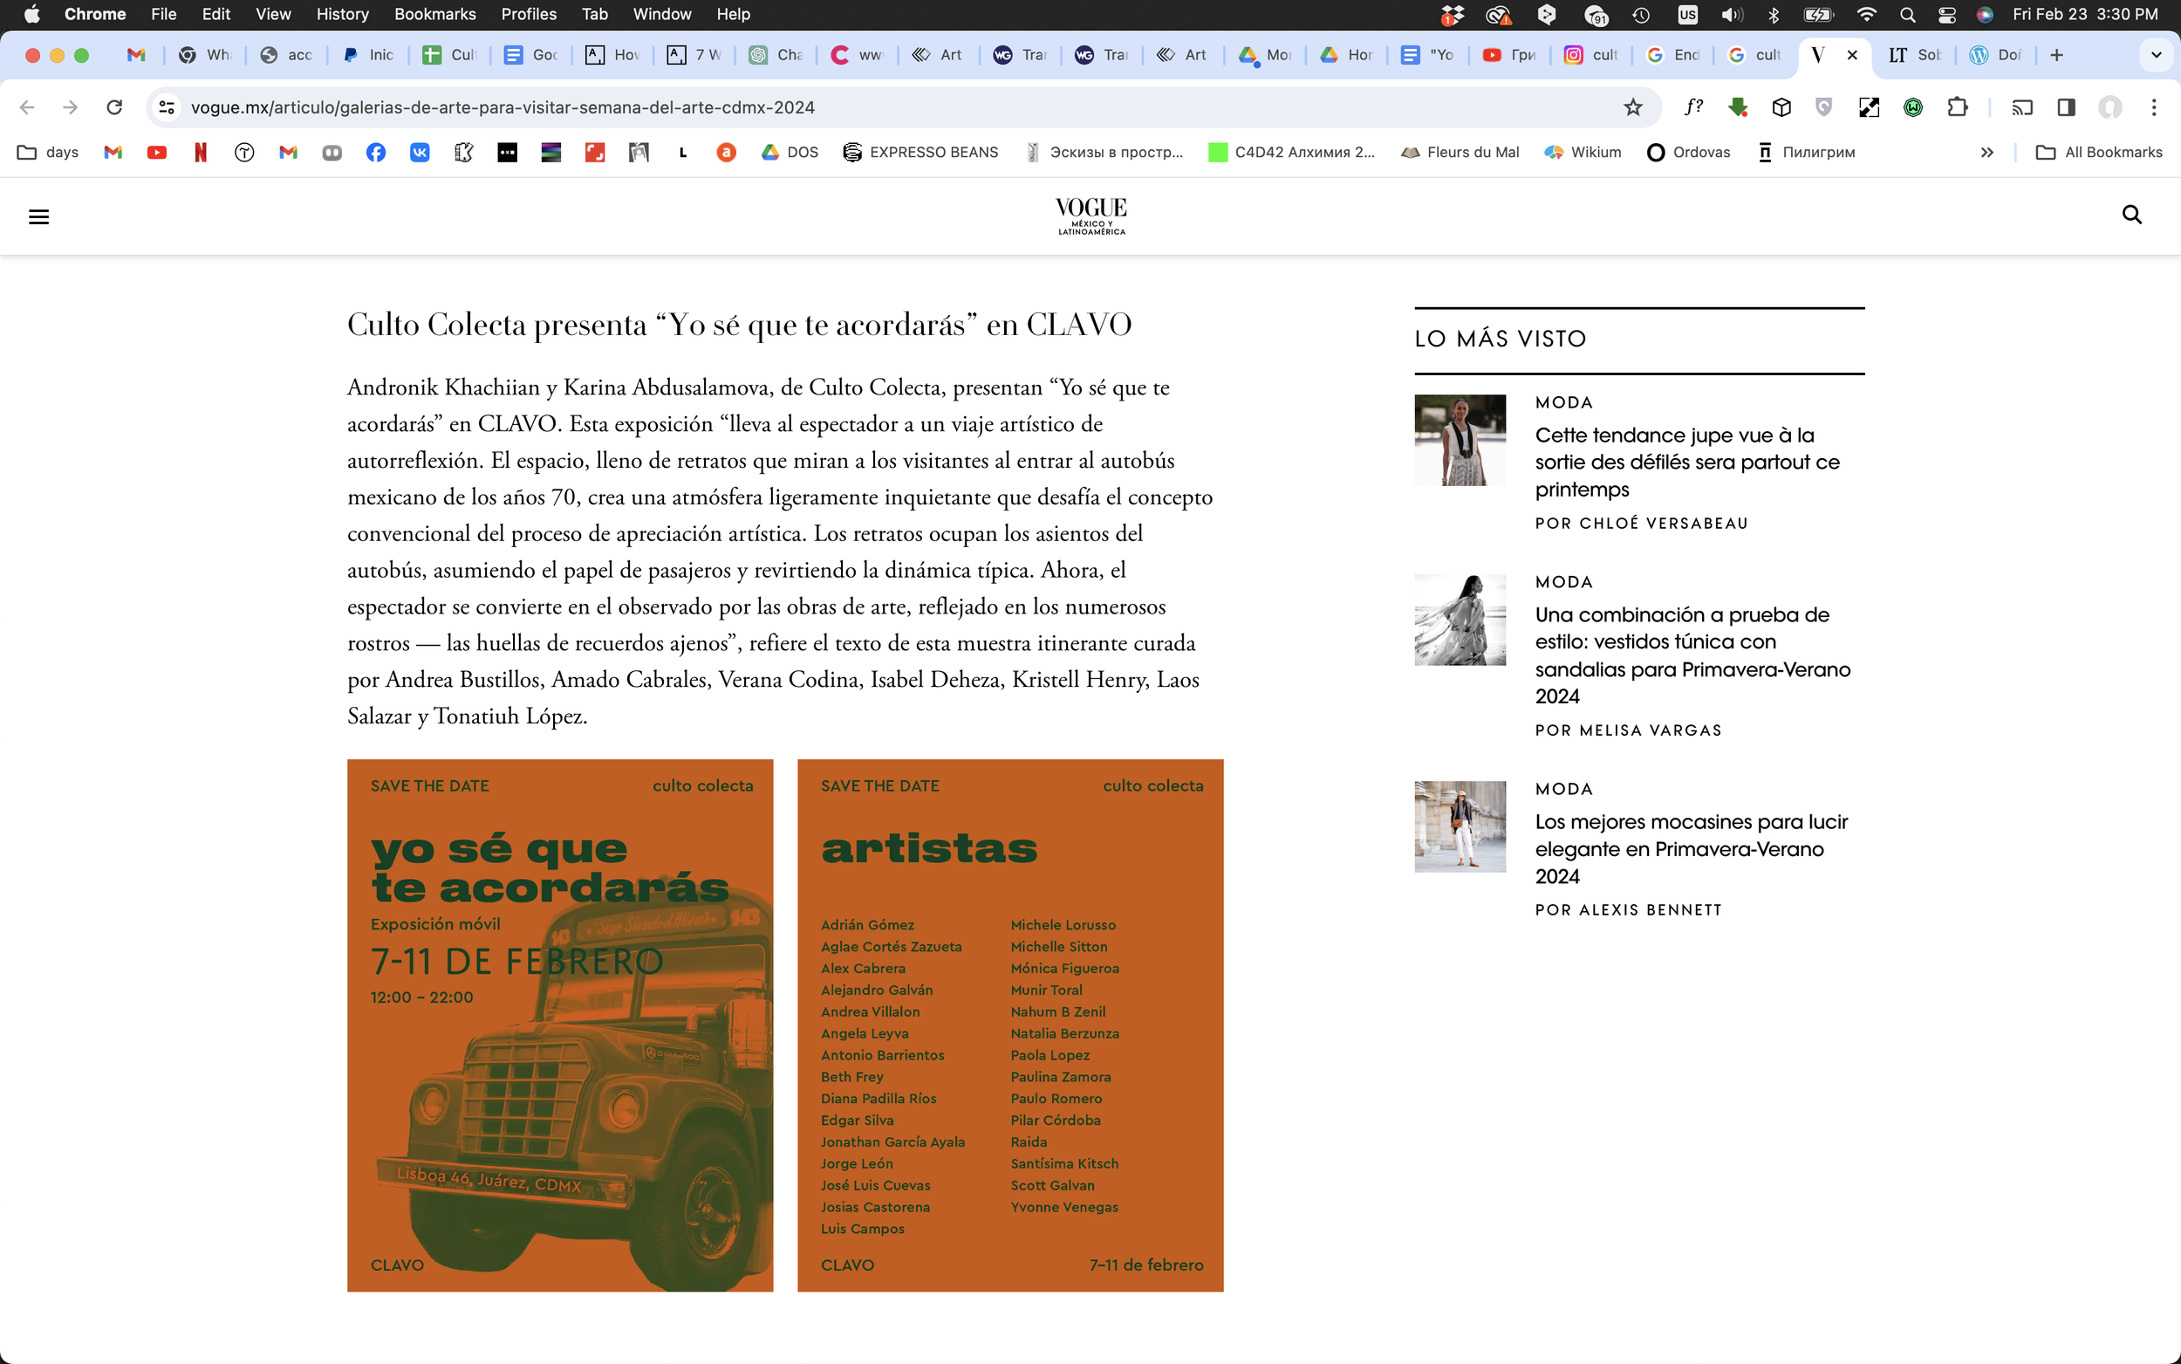The height and width of the screenshot is (1364, 2181).
Task: Open the Vogue hamburger menu
Action: 38,216
